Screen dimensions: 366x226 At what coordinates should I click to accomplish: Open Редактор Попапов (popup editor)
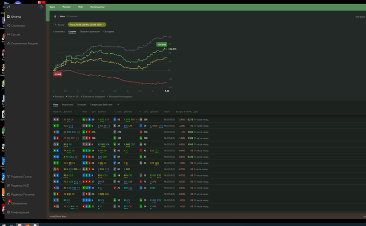coord(22,194)
